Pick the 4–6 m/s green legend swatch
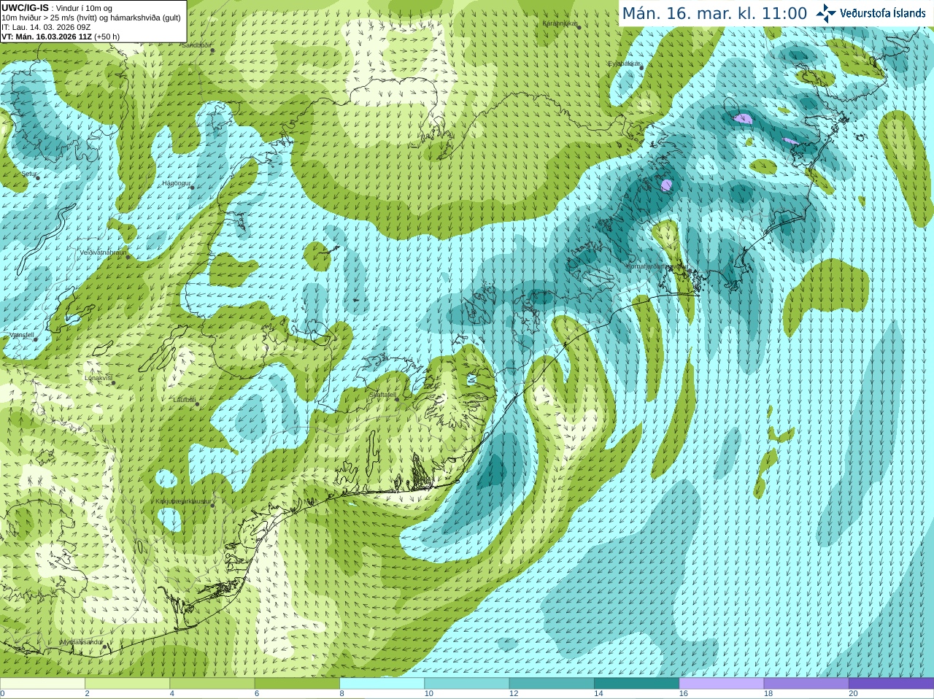934x699 pixels. (212, 684)
